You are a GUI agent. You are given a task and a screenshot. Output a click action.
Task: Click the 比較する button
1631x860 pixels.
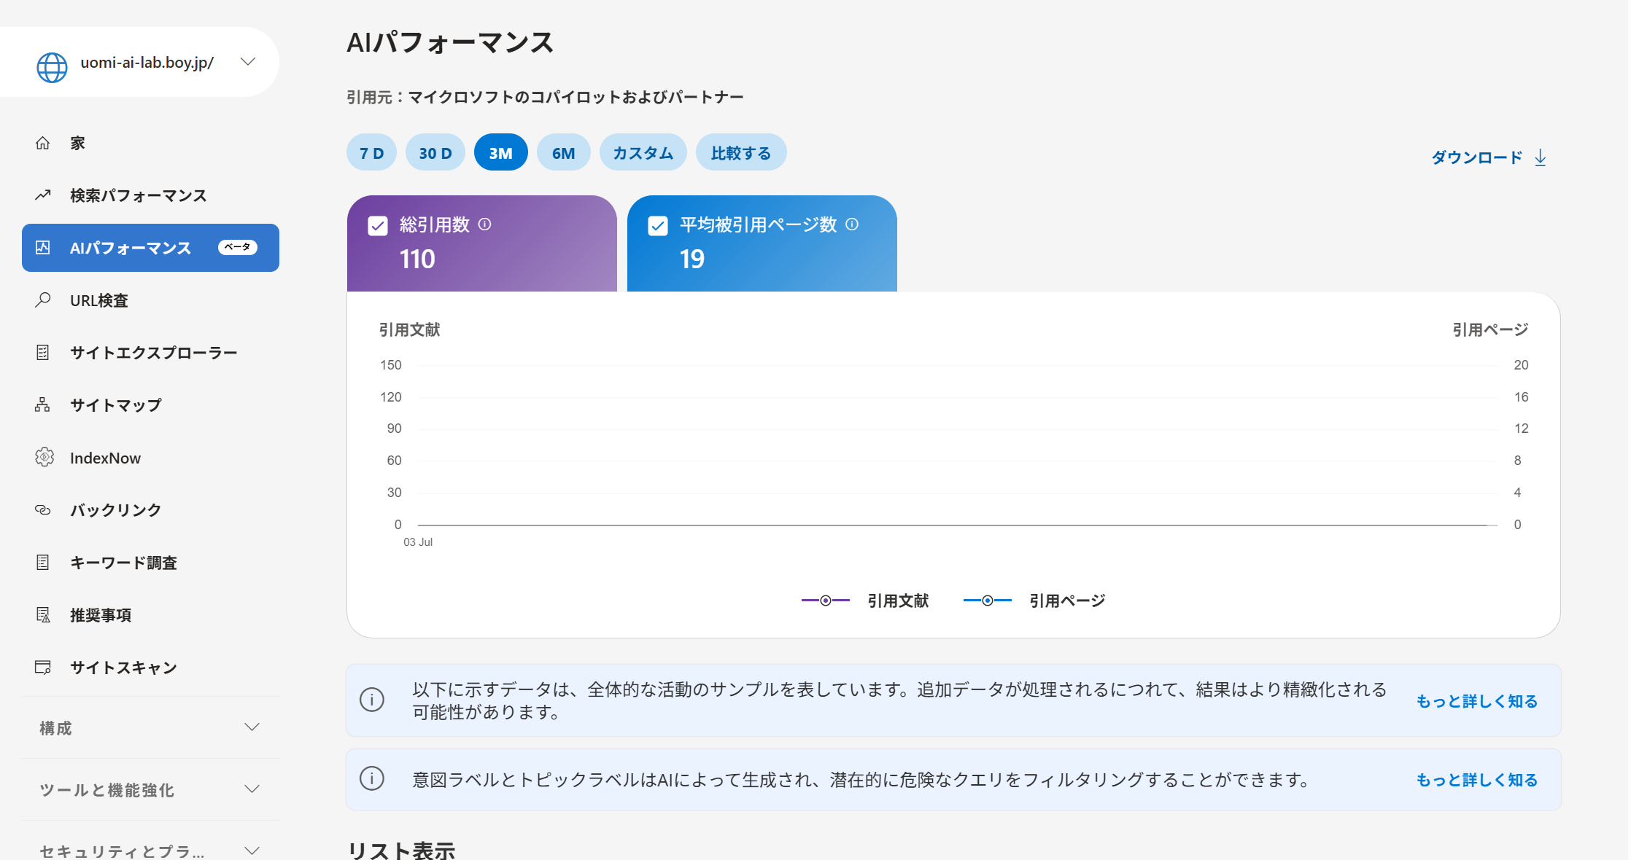741,153
